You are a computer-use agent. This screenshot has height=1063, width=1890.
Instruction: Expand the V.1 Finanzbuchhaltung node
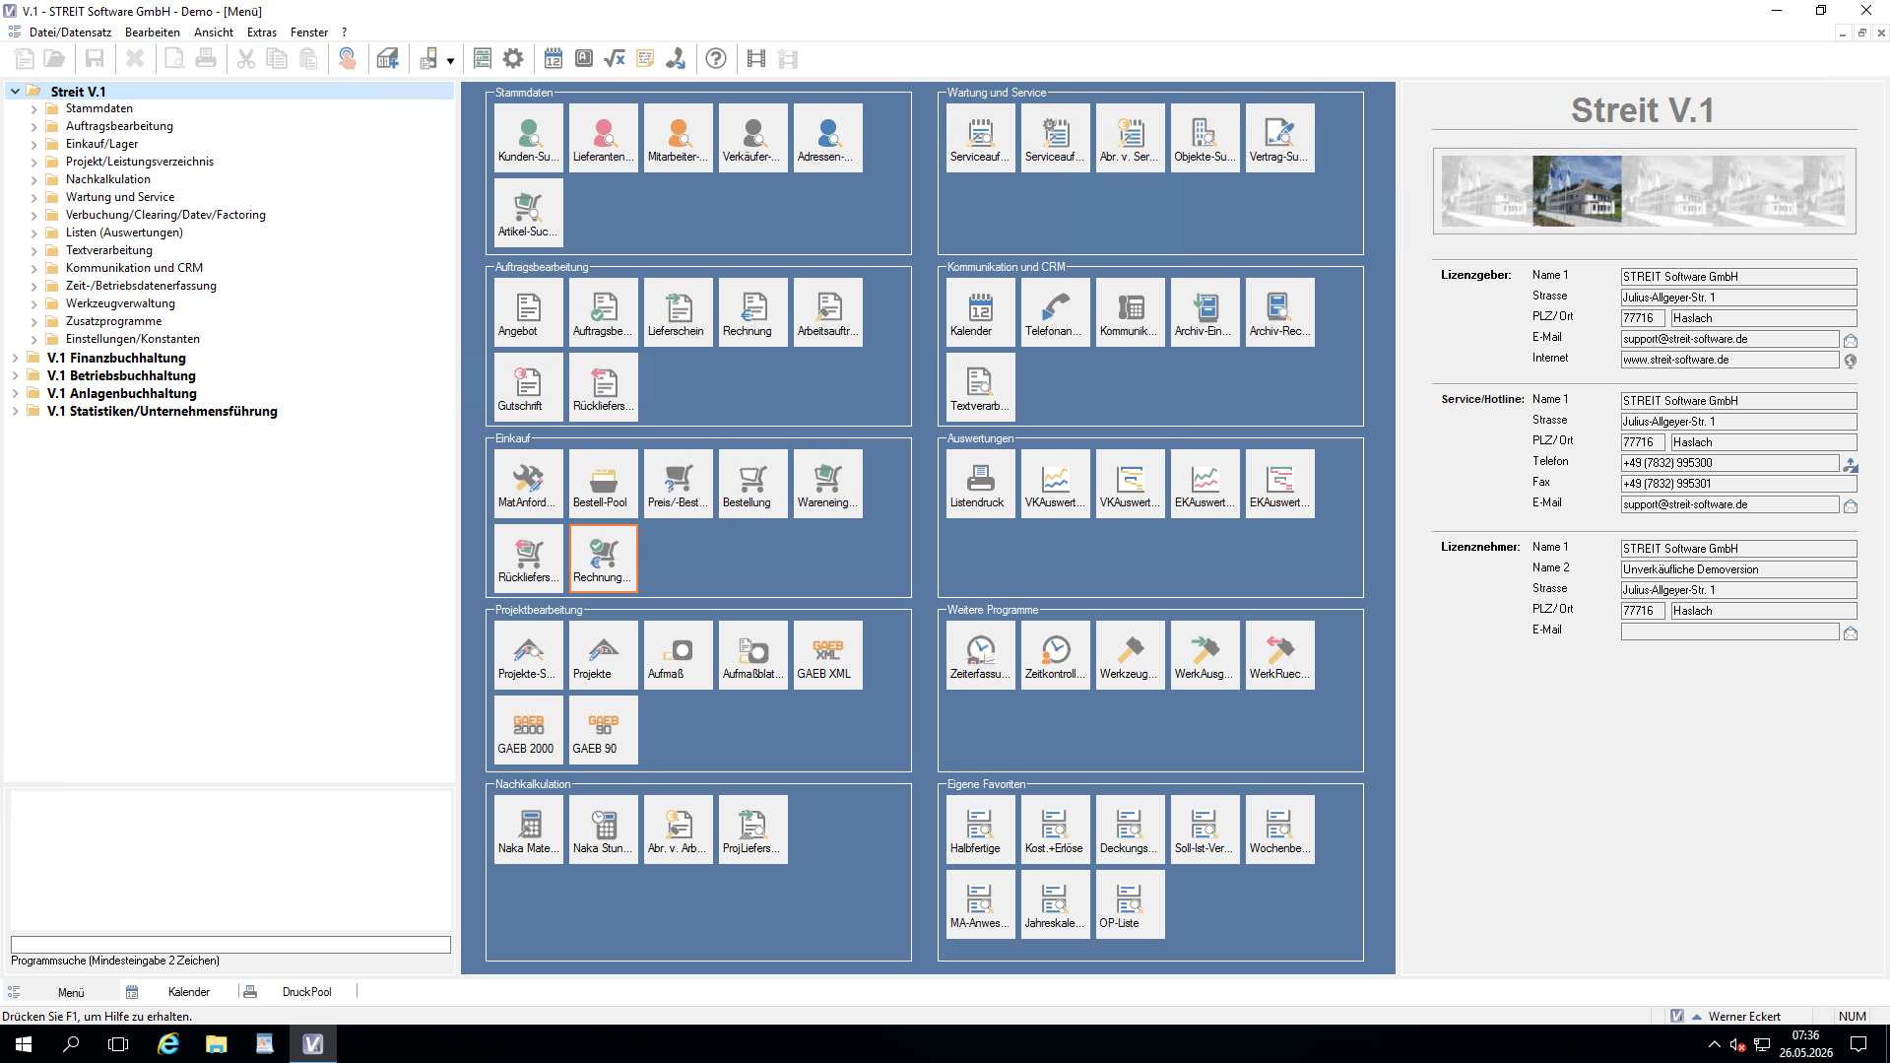click(x=16, y=359)
